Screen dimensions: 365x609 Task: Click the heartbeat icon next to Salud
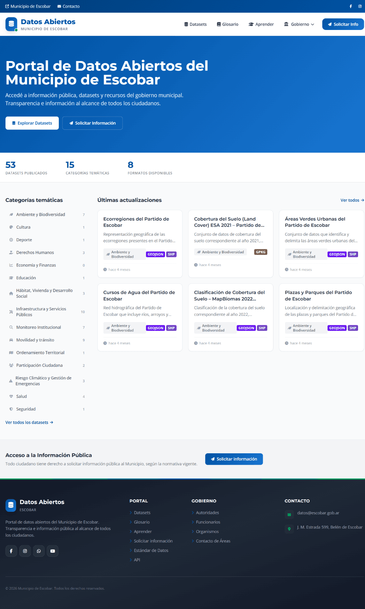(11, 396)
